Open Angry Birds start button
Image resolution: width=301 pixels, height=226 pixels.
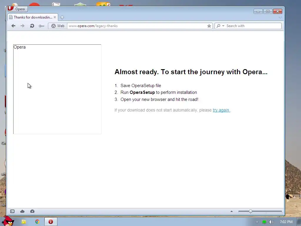coord(8,221)
